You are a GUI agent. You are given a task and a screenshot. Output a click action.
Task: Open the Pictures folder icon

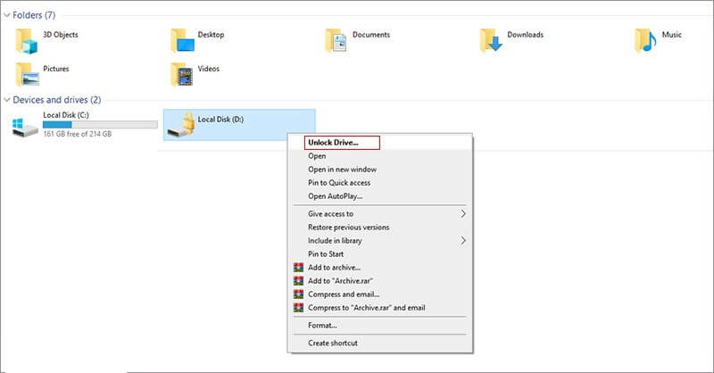(x=28, y=72)
